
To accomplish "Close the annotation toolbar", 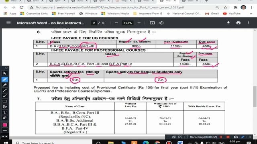I will [6, 68].
